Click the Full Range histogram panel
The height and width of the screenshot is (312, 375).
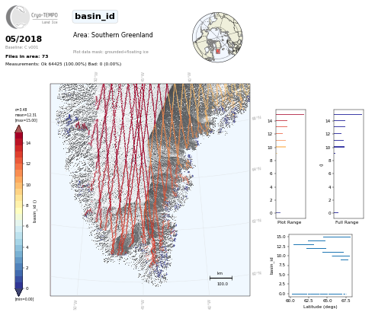(348, 164)
